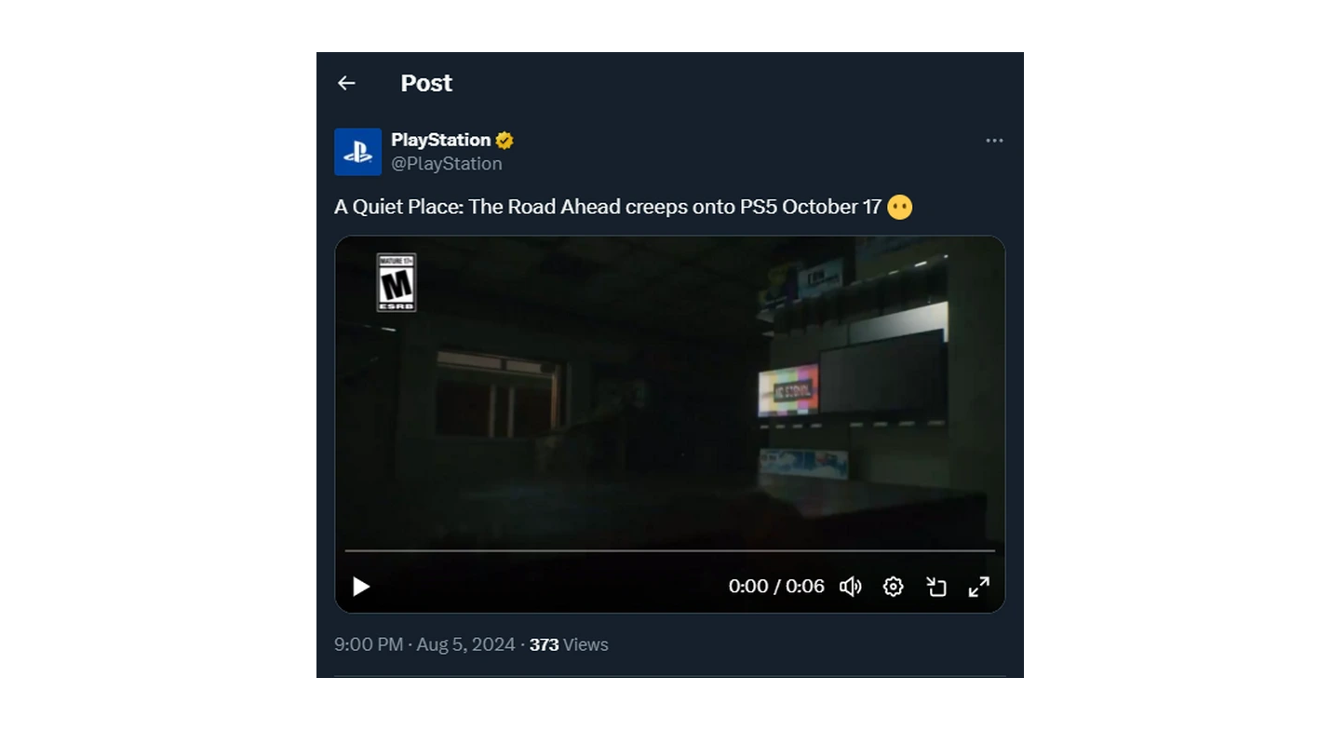Click the picture-in-picture icon
The image size is (1332, 745).
[935, 587]
